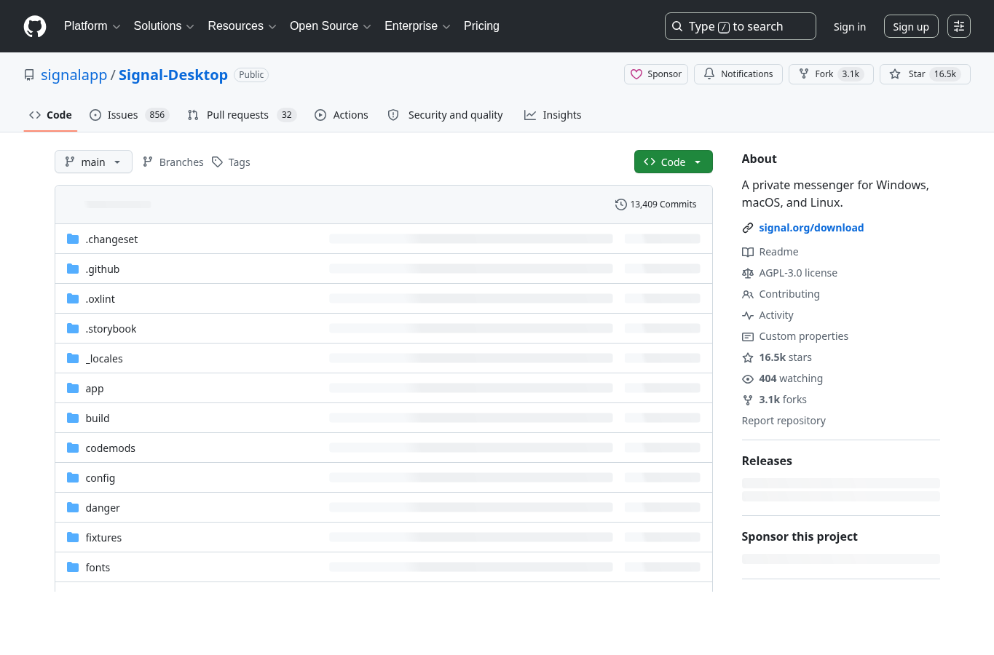
Task: Click the Sign up button
Action: click(x=911, y=26)
